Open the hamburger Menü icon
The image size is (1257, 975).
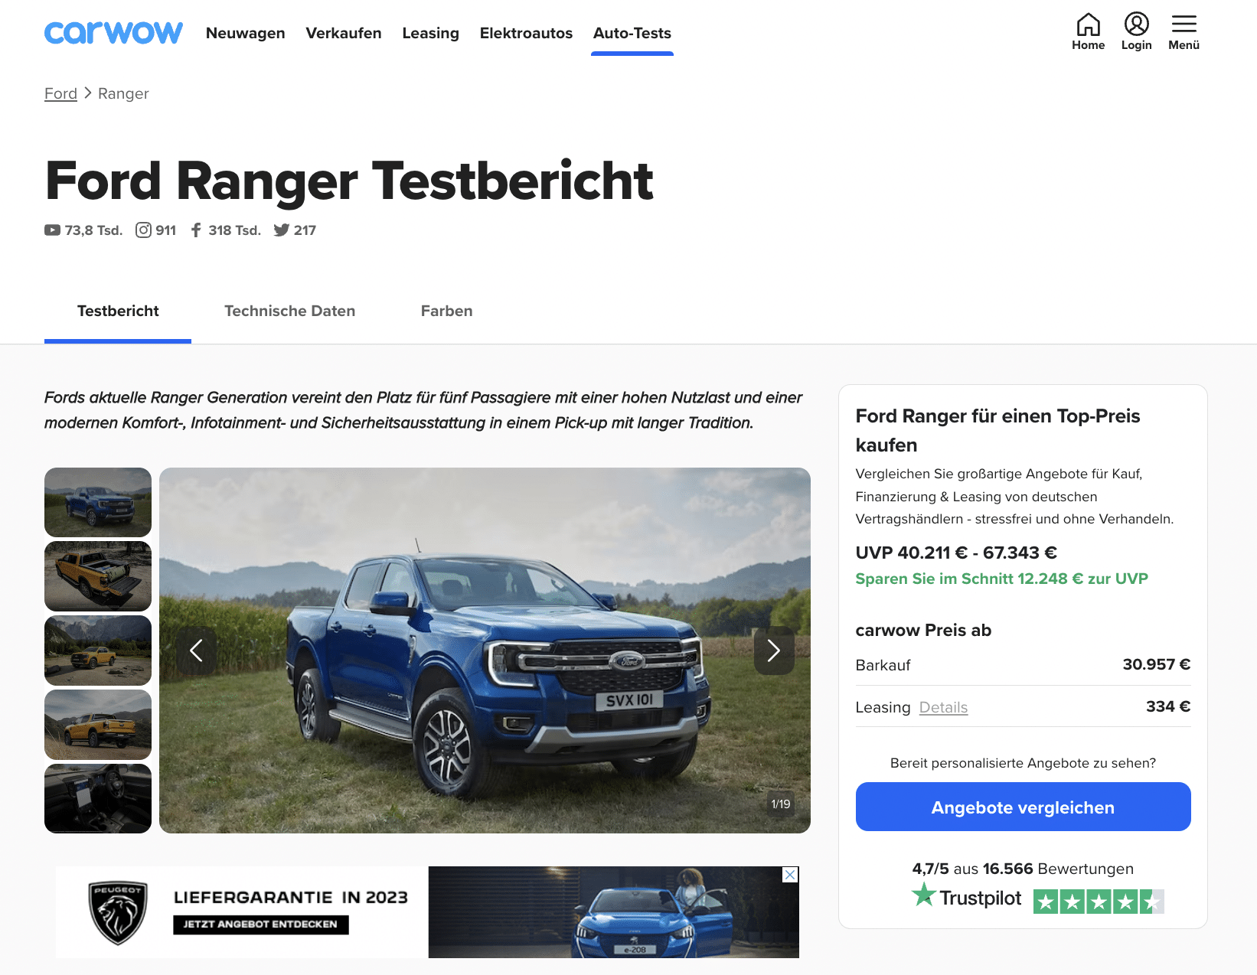(x=1184, y=24)
